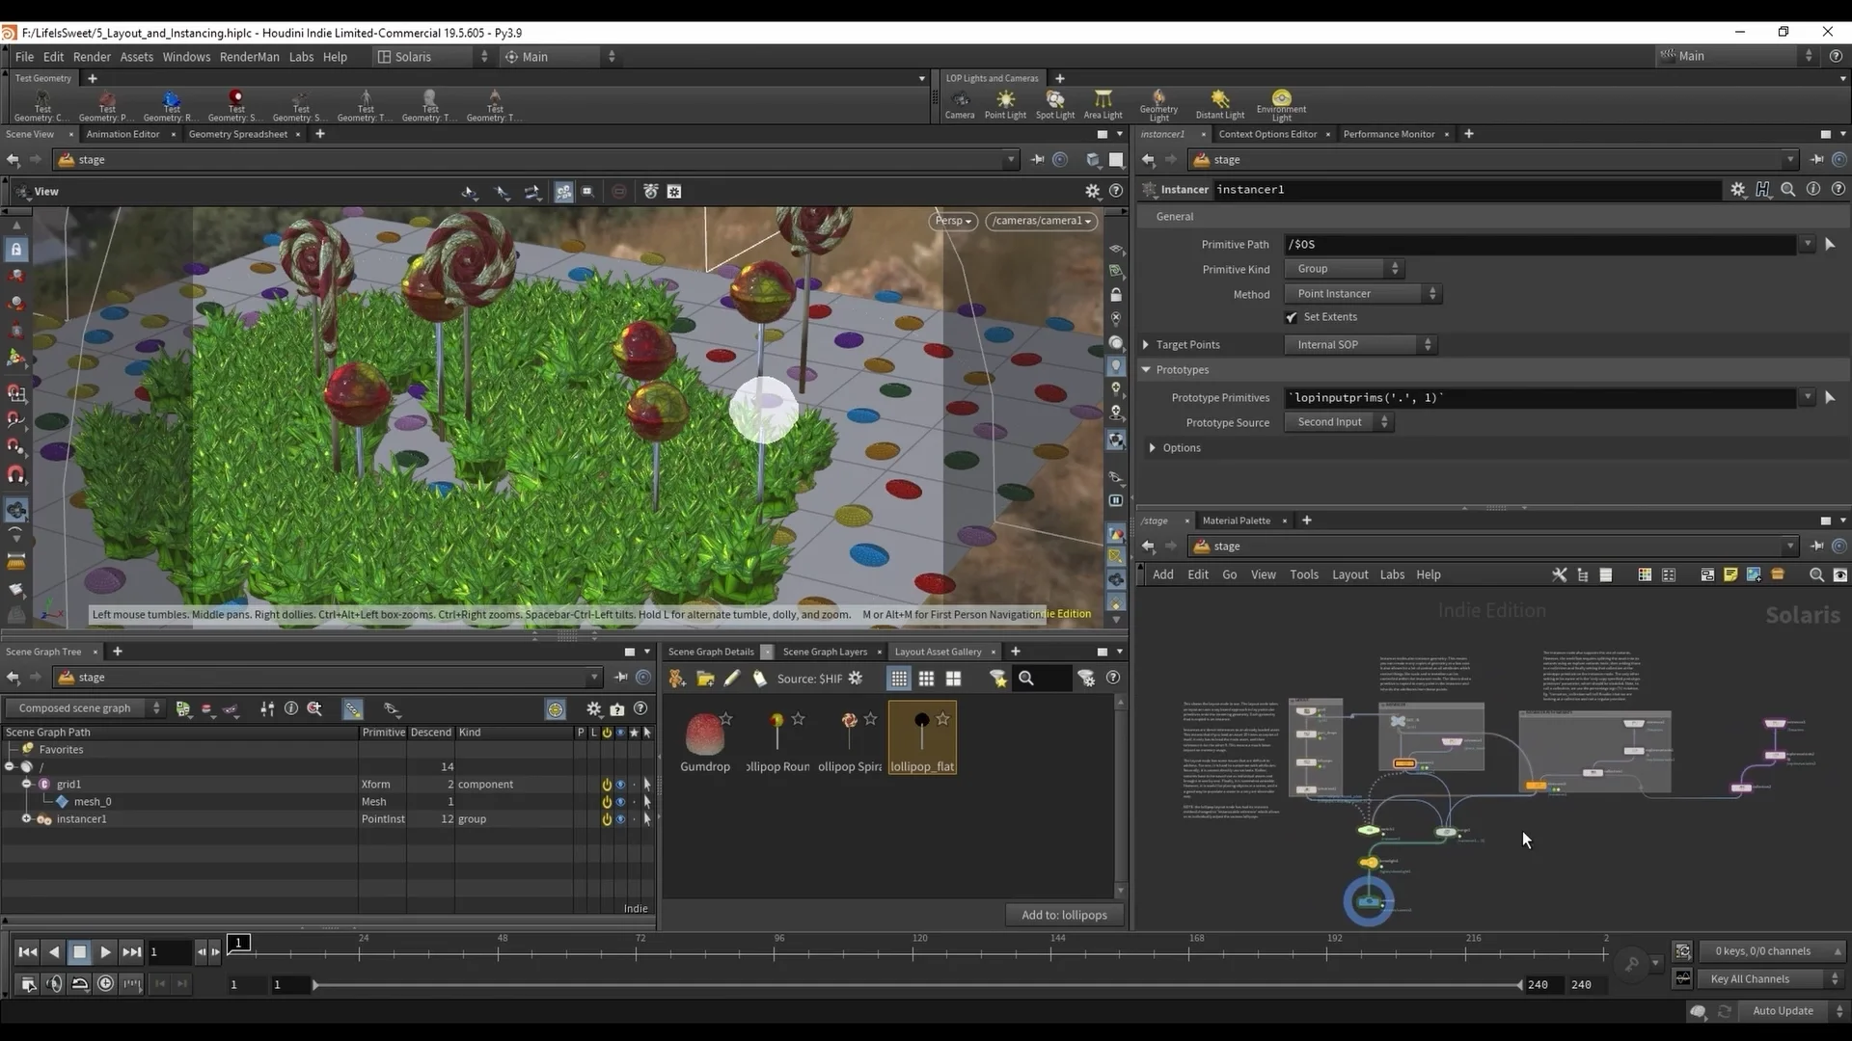Open the display options gear in the viewport
This screenshot has width=1852, height=1041.
tap(1092, 191)
